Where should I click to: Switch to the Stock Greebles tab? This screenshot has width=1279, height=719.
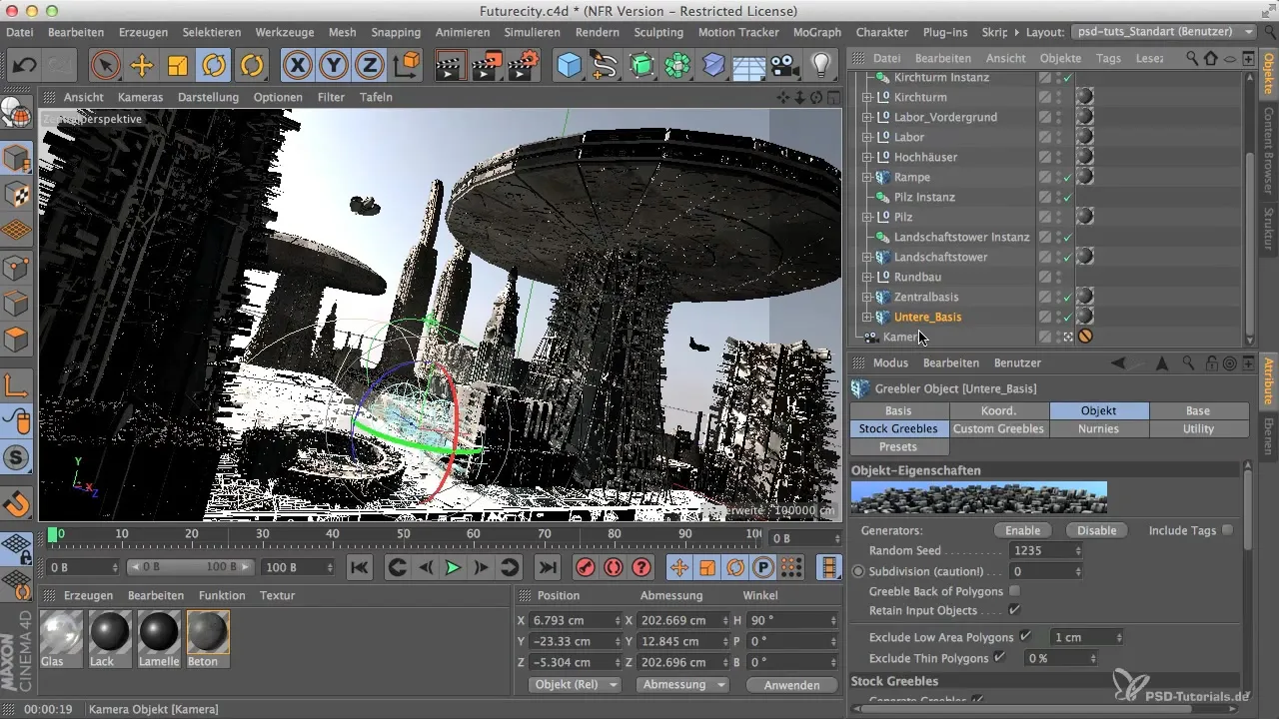[x=898, y=428]
